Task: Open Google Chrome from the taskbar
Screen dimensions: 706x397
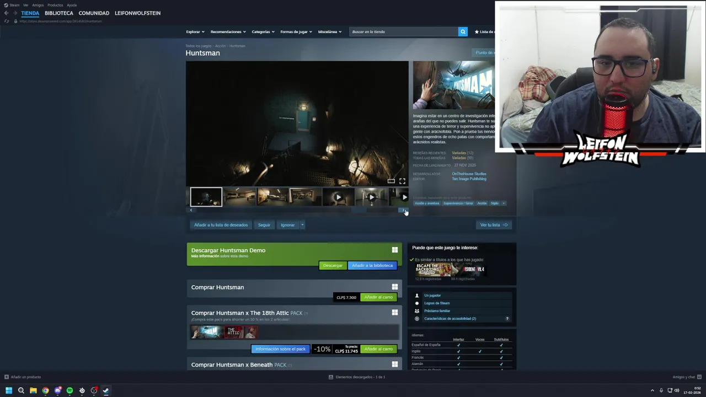Action: pyautogui.click(x=45, y=390)
